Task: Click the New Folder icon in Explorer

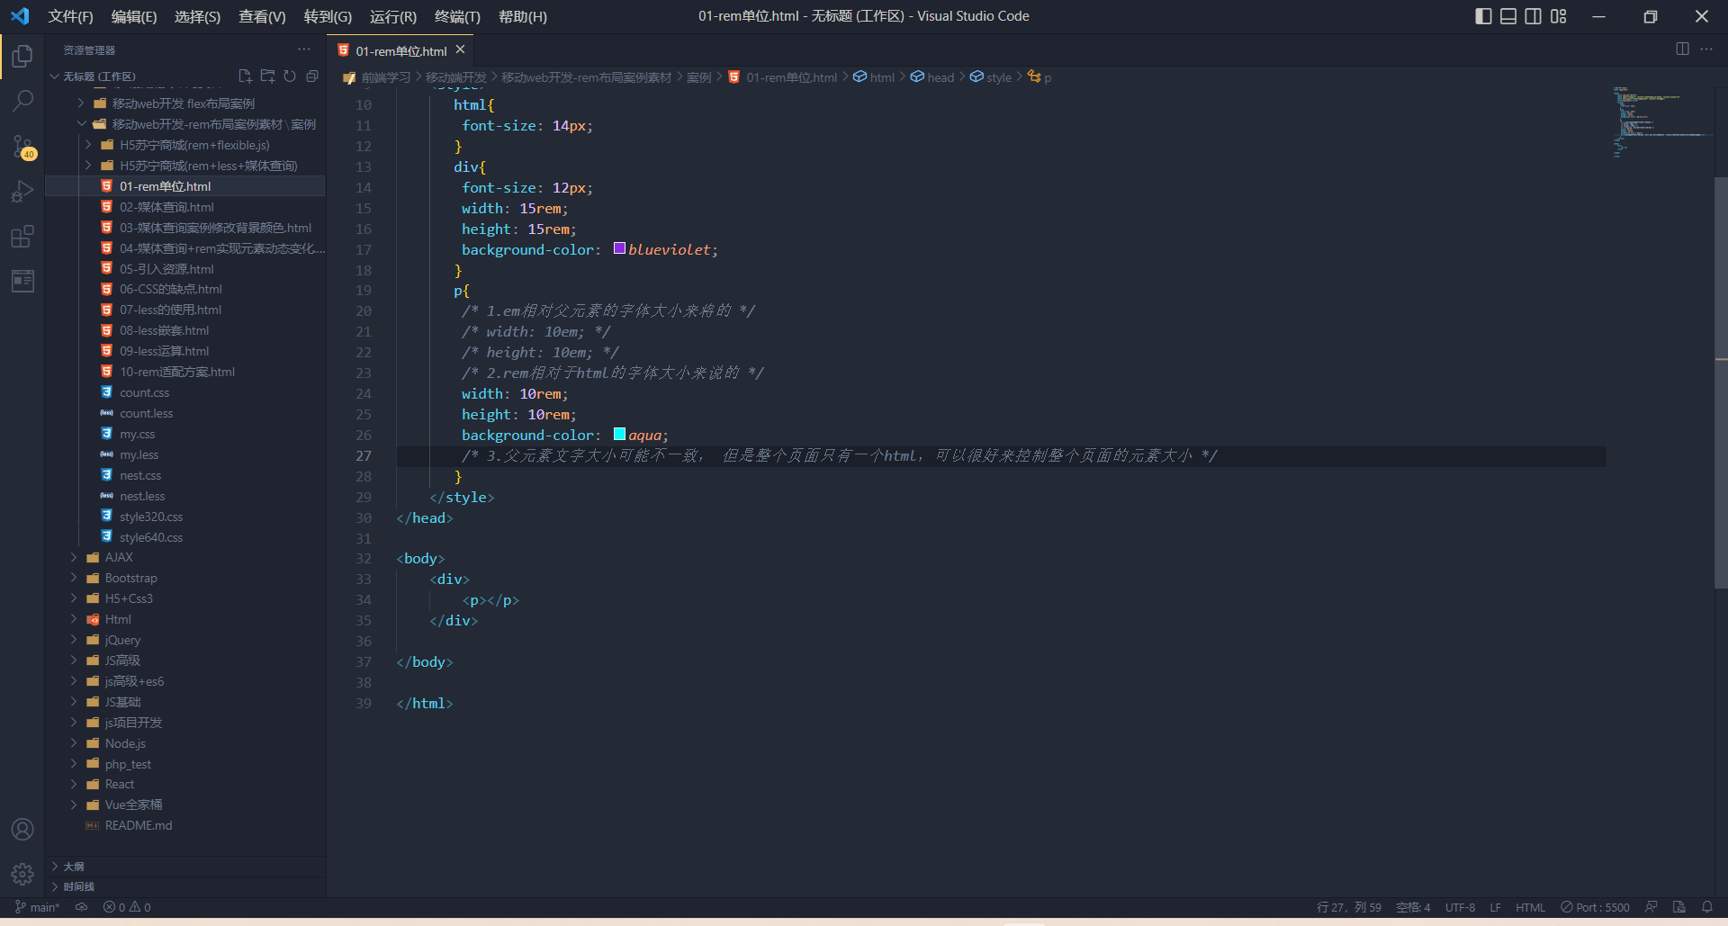Action: pos(267,76)
